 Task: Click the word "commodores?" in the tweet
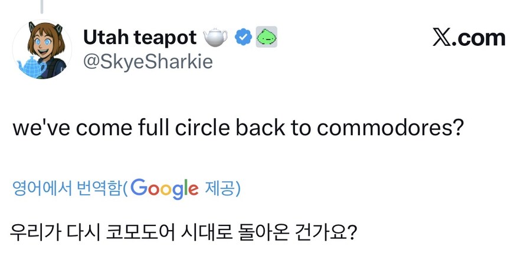391,128
